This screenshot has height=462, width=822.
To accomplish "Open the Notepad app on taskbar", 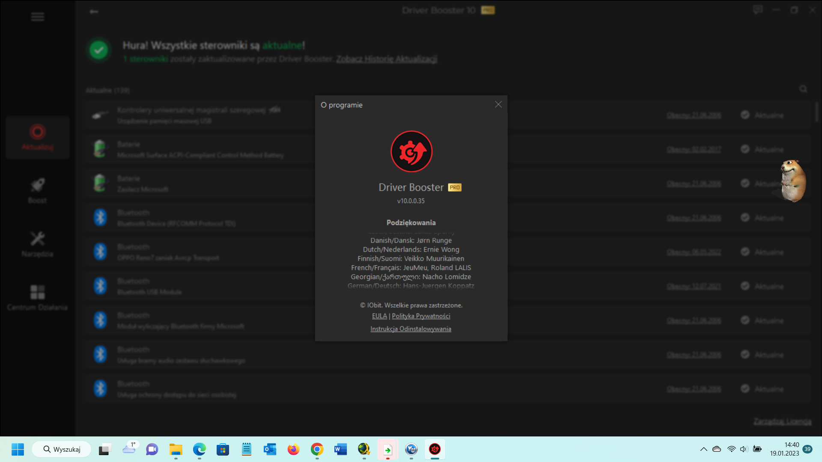I will click(246, 449).
